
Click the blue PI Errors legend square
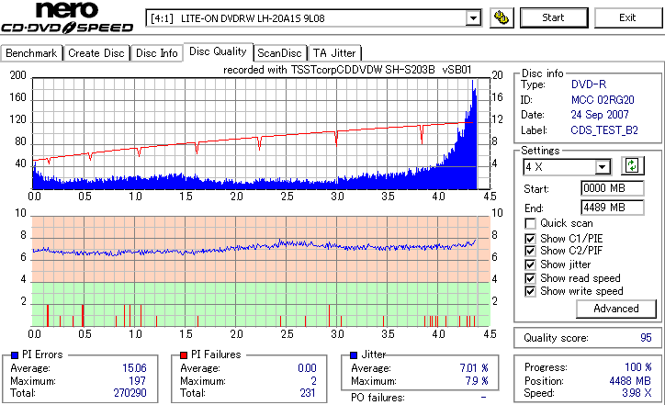pos(15,355)
